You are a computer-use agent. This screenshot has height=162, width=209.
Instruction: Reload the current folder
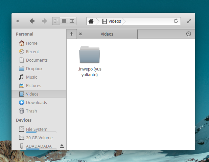176,21
